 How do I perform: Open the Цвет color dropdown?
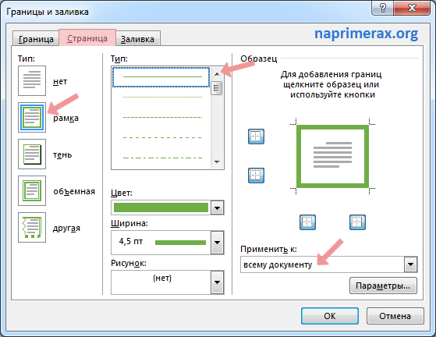(217, 208)
